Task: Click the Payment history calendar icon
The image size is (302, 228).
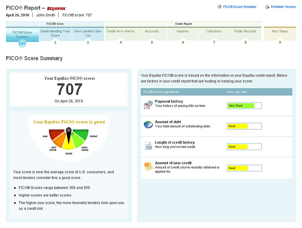Action: 148,105
